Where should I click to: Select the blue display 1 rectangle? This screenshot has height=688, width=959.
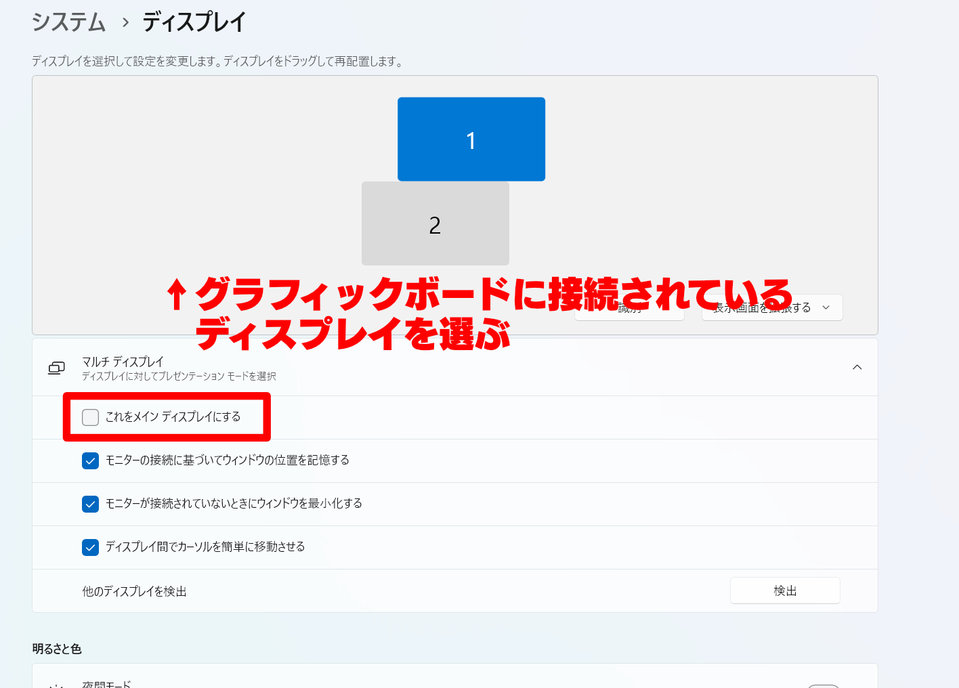tap(471, 139)
